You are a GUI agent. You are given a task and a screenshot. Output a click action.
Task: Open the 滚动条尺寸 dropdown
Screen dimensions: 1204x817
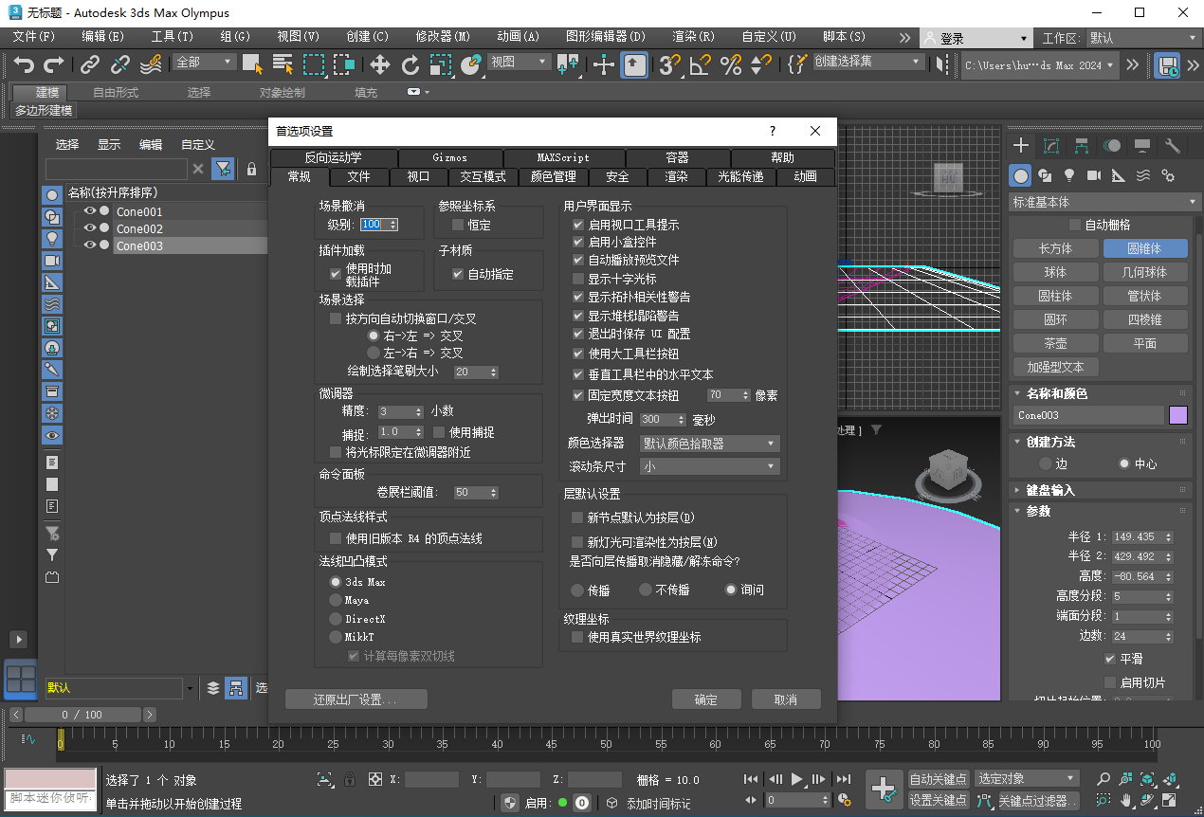(710, 466)
